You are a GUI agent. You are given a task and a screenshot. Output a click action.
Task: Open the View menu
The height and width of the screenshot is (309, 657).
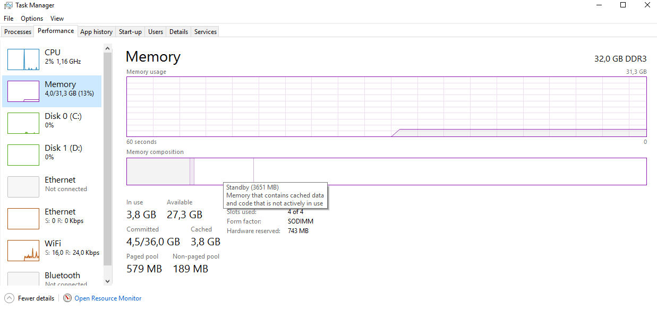(x=57, y=19)
